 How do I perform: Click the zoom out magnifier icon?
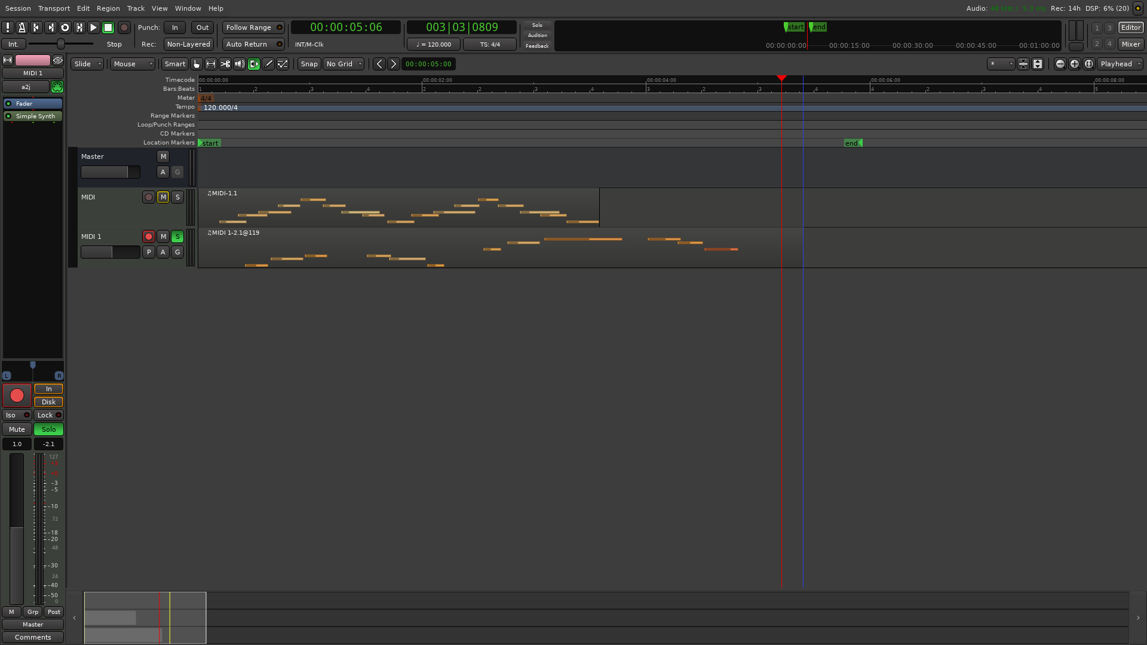tap(1060, 64)
